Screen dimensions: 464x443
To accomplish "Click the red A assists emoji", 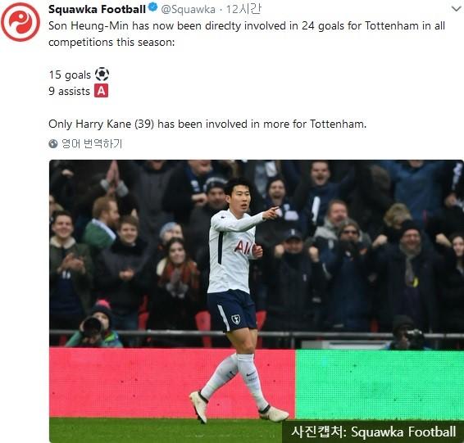I will (x=101, y=91).
